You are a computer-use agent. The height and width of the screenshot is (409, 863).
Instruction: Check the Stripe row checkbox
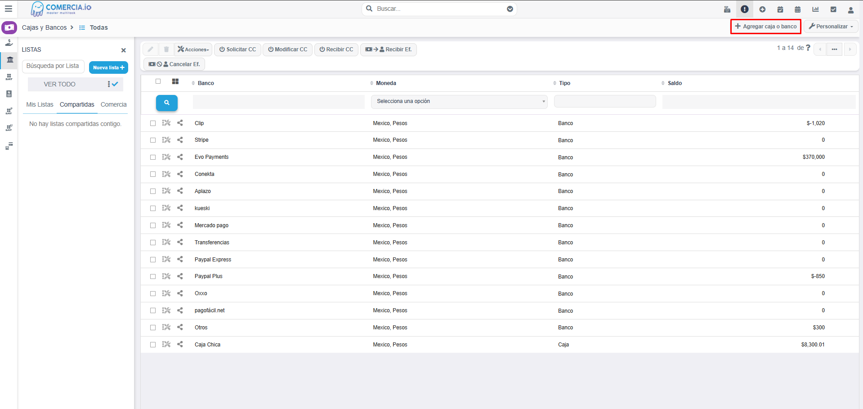point(153,140)
